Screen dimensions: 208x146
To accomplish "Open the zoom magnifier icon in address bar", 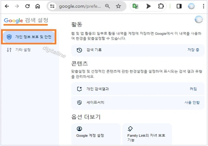I will pos(108,6).
